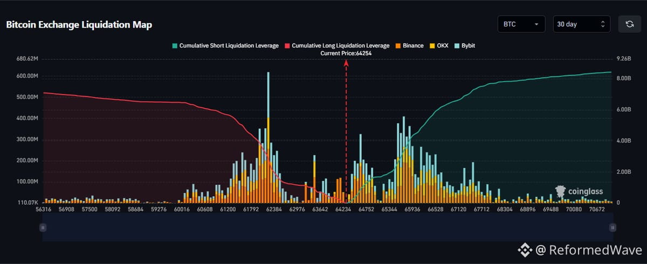Click the 500.00M y-axis label
647x264 pixels.
click(27, 97)
